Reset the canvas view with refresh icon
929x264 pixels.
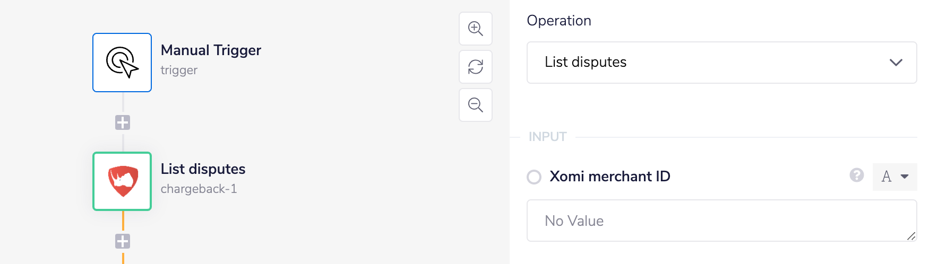pyautogui.click(x=476, y=67)
